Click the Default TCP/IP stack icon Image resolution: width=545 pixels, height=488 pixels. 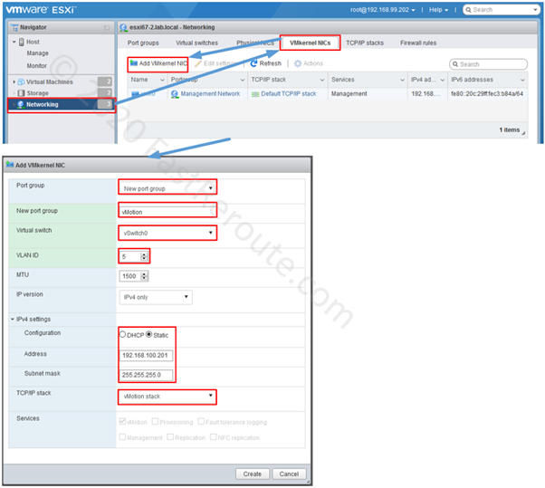(255, 94)
